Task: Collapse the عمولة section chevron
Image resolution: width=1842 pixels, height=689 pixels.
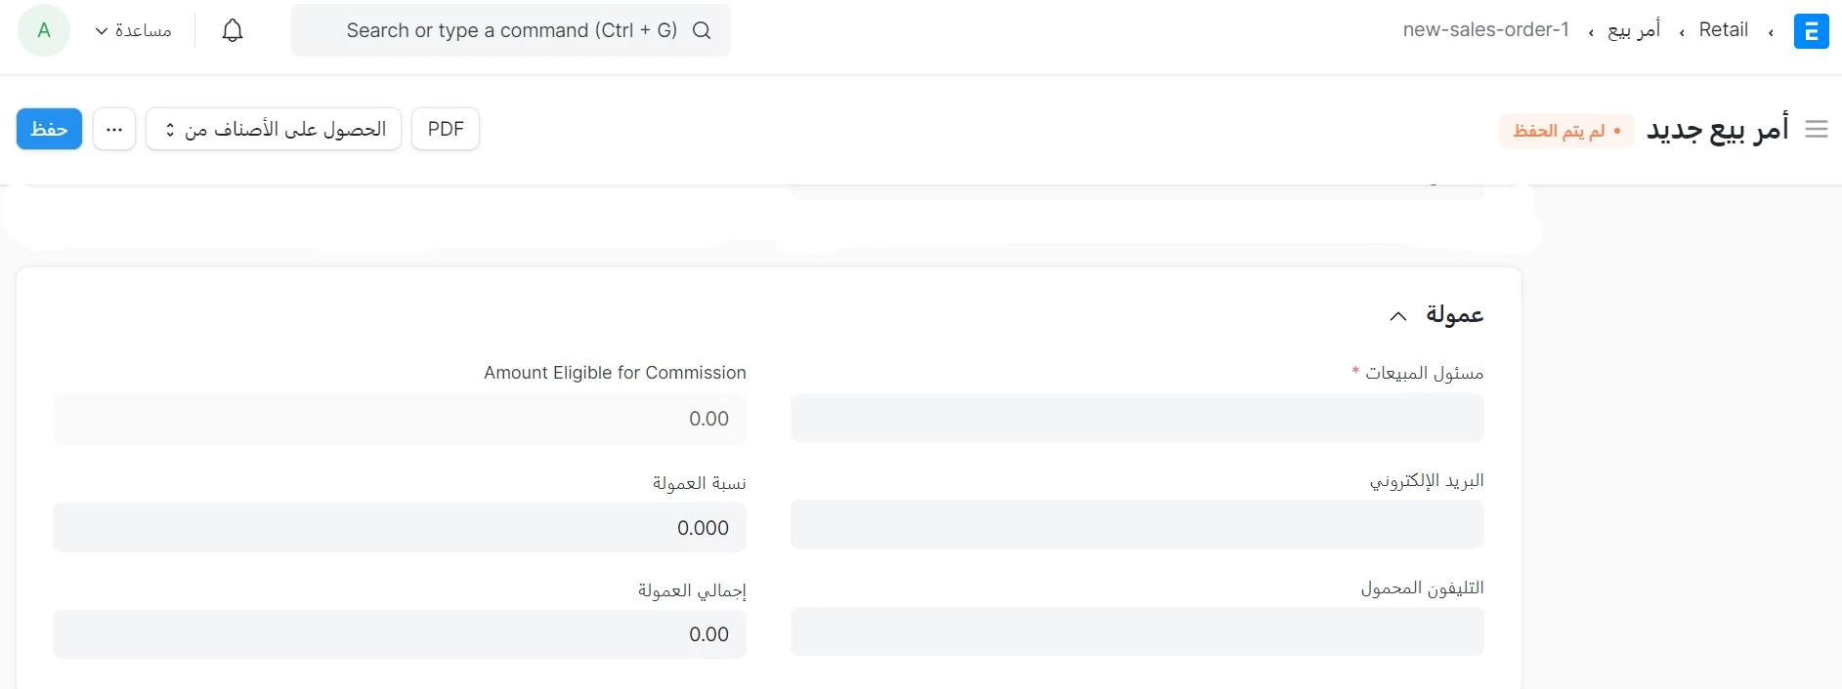Action: coord(1398,315)
